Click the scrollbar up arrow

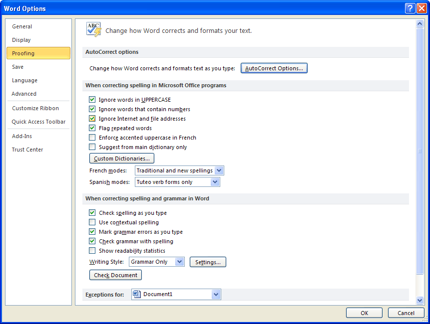click(x=420, y=24)
